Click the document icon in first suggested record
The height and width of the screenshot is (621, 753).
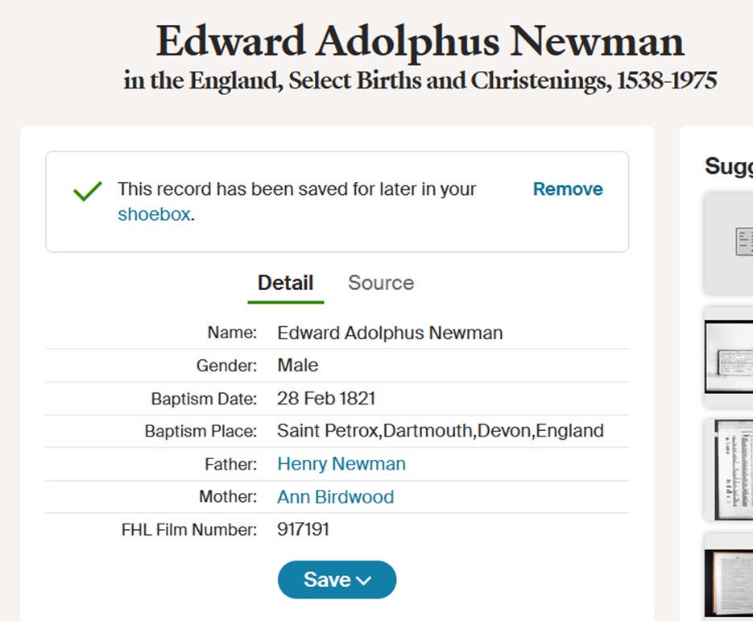(x=742, y=242)
